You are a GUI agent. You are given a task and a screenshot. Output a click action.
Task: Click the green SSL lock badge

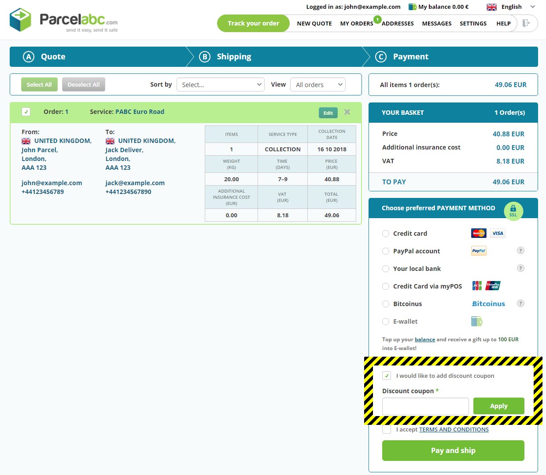[x=513, y=211]
